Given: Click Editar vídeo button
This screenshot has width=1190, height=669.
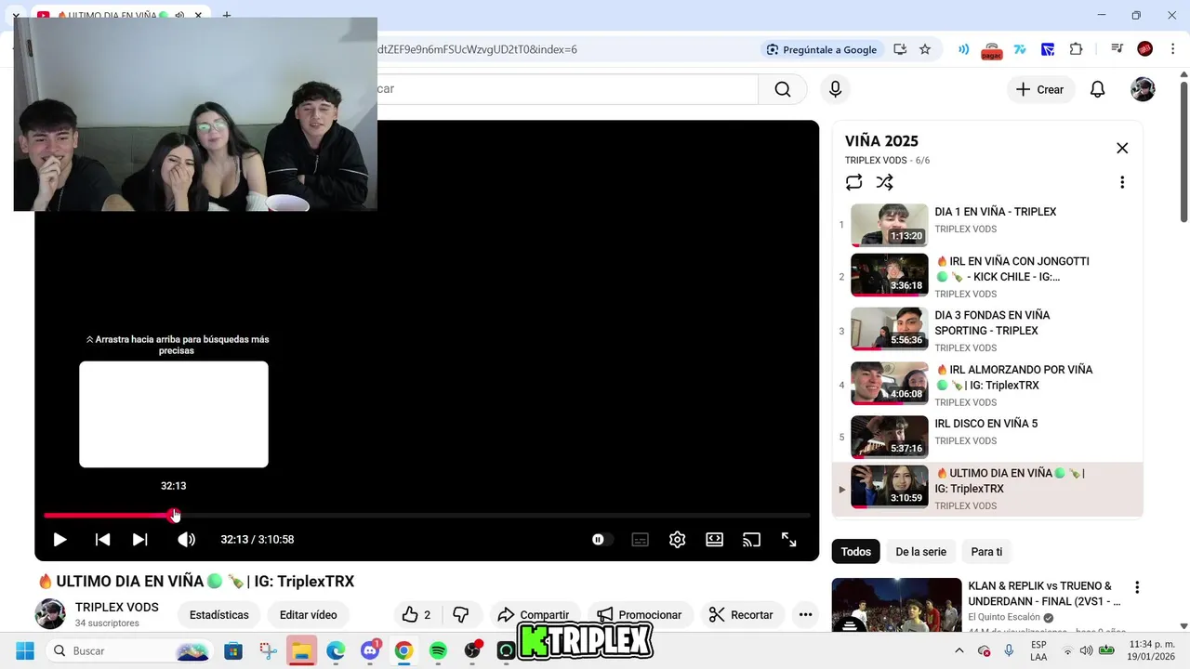Looking at the screenshot, I should (309, 615).
